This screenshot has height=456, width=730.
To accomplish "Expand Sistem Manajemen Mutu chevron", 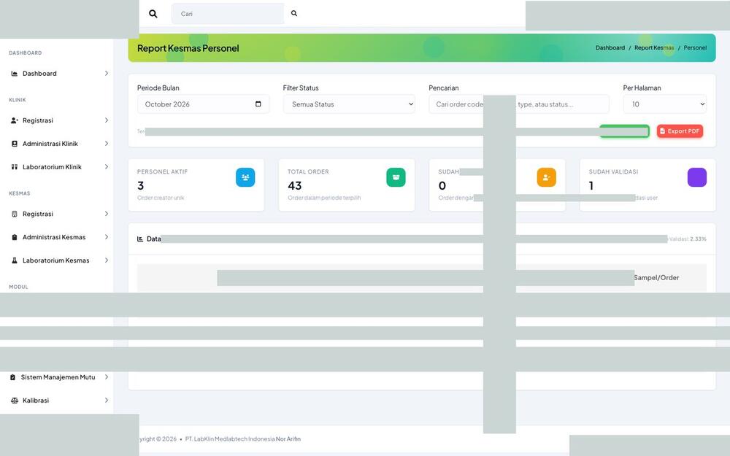I will [106, 377].
